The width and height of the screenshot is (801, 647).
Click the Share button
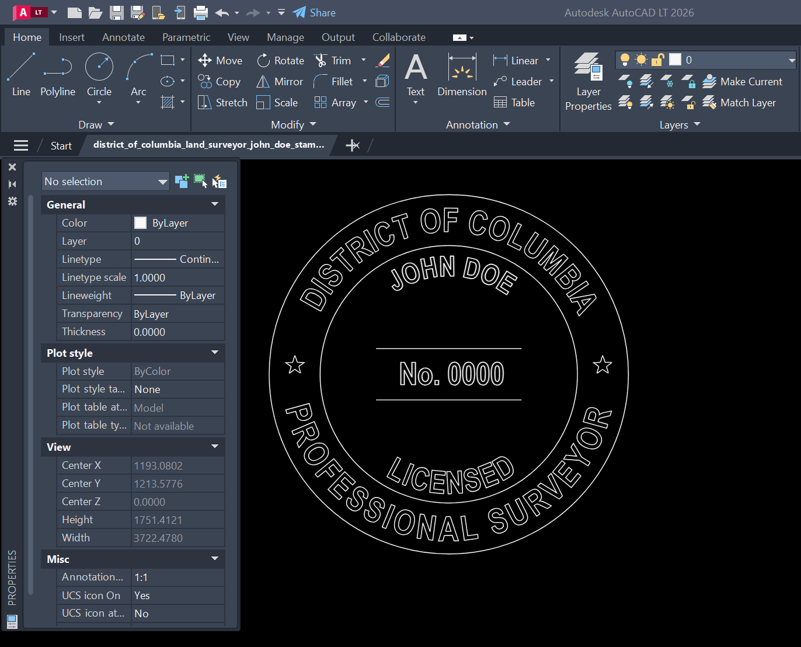tap(315, 12)
